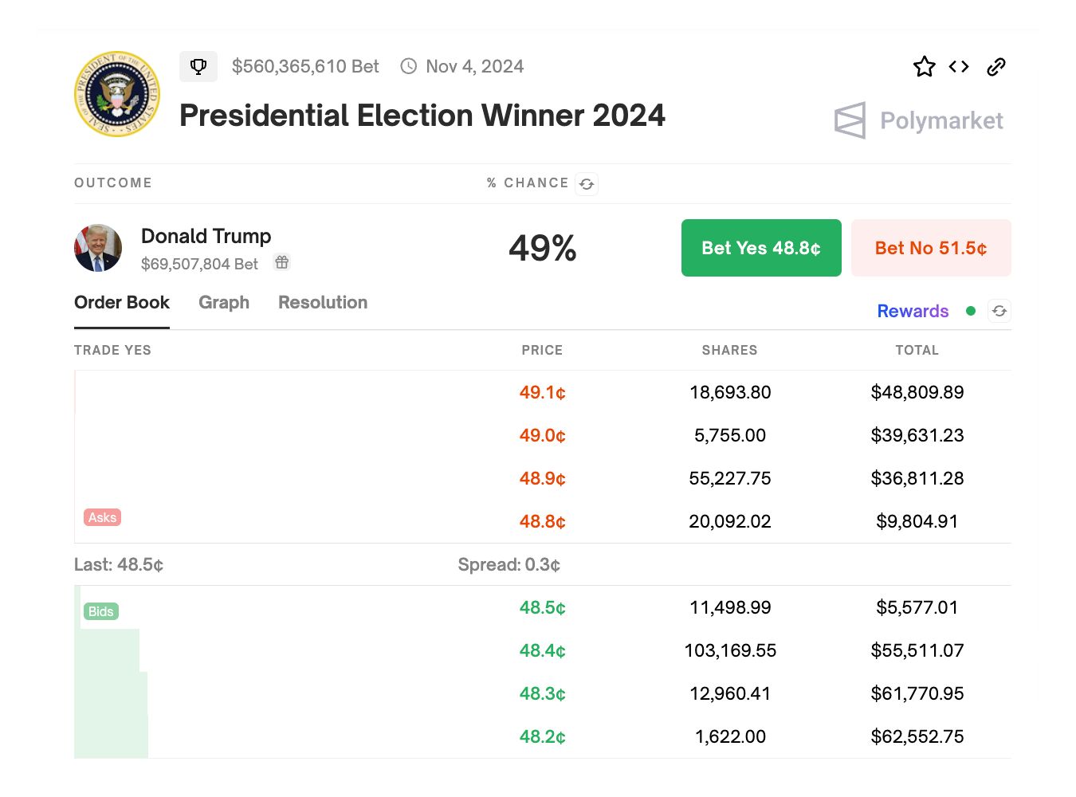Click the Presidential seal image
Screen dimensions: 1076x797
[x=117, y=94]
